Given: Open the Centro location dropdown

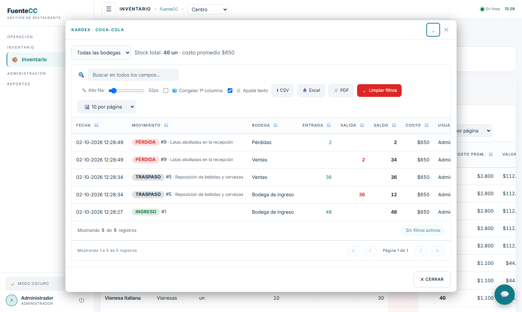Looking at the screenshot, I should click(208, 9).
